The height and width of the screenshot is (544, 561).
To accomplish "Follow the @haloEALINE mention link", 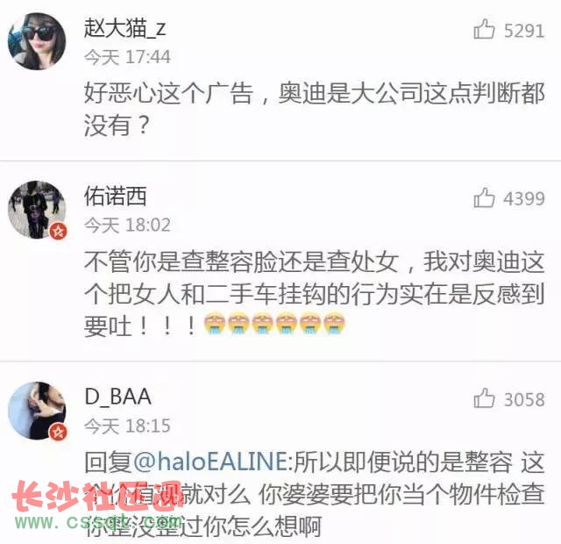I will pos(210,462).
